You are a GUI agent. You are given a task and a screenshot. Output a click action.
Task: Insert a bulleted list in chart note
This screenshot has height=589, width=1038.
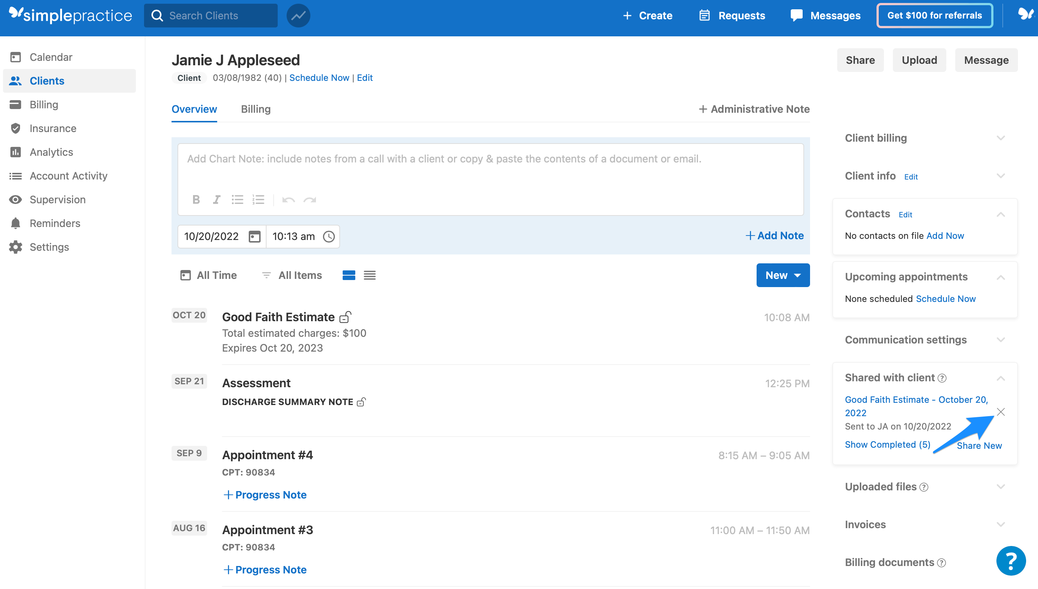point(237,200)
